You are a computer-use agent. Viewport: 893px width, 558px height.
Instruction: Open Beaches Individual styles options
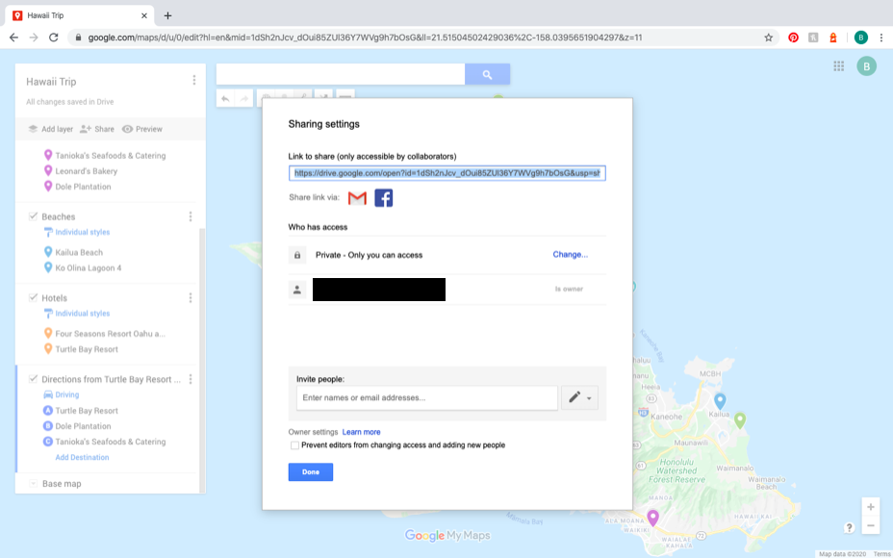tap(77, 232)
